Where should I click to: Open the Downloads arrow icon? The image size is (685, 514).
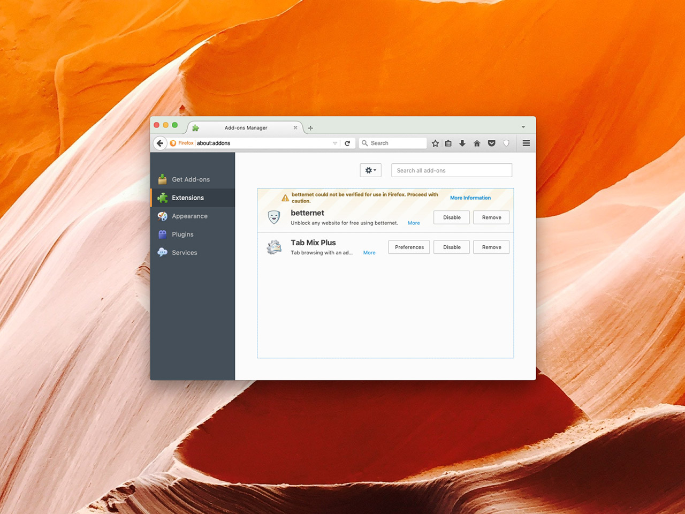(x=462, y=143)
